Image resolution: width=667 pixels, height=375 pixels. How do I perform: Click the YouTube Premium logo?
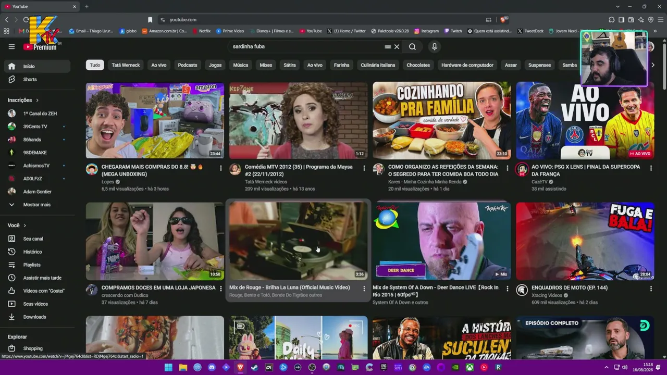[x=40, y=47]
